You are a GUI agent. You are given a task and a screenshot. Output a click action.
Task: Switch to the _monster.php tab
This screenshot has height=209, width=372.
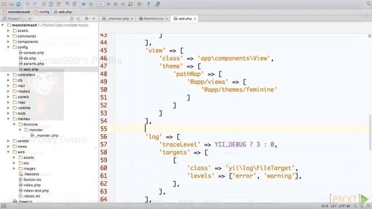click(118, 19)
